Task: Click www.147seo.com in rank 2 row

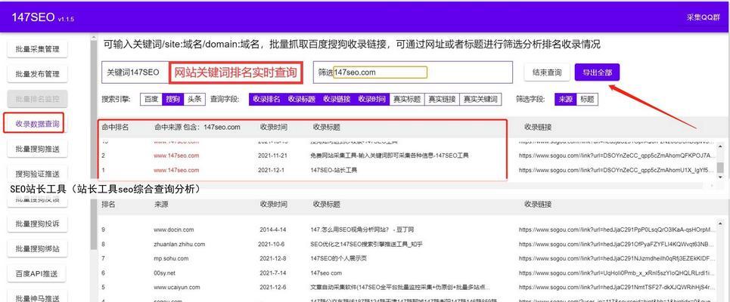Action: point(176,156)
